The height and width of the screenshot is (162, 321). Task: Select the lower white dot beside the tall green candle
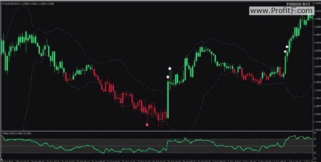pos(168,77)
